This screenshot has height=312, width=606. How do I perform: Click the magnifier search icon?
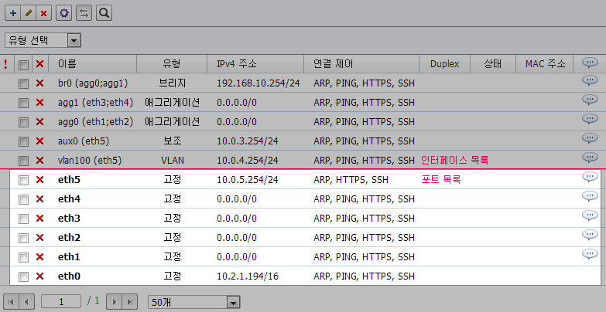(104, 13)
